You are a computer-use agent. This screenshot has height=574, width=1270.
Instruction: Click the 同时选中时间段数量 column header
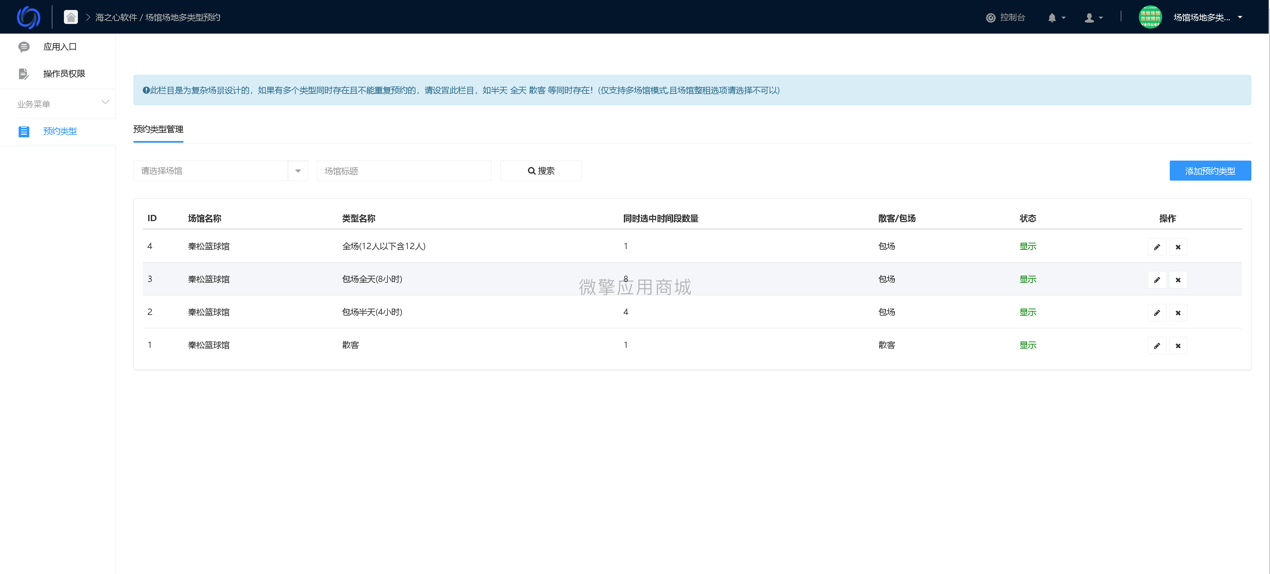661,218
